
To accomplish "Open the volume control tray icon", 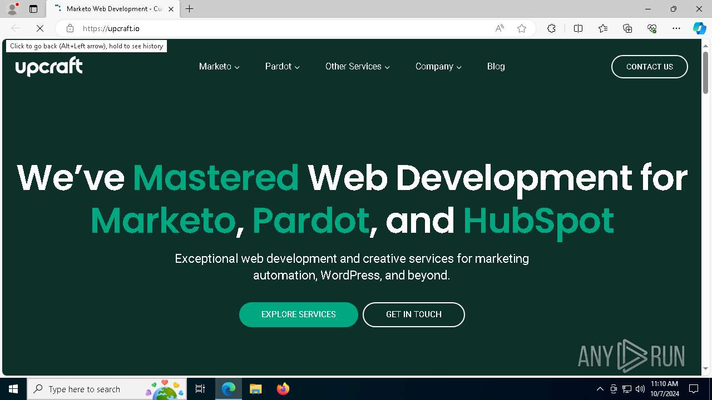I will pos(640,389).
